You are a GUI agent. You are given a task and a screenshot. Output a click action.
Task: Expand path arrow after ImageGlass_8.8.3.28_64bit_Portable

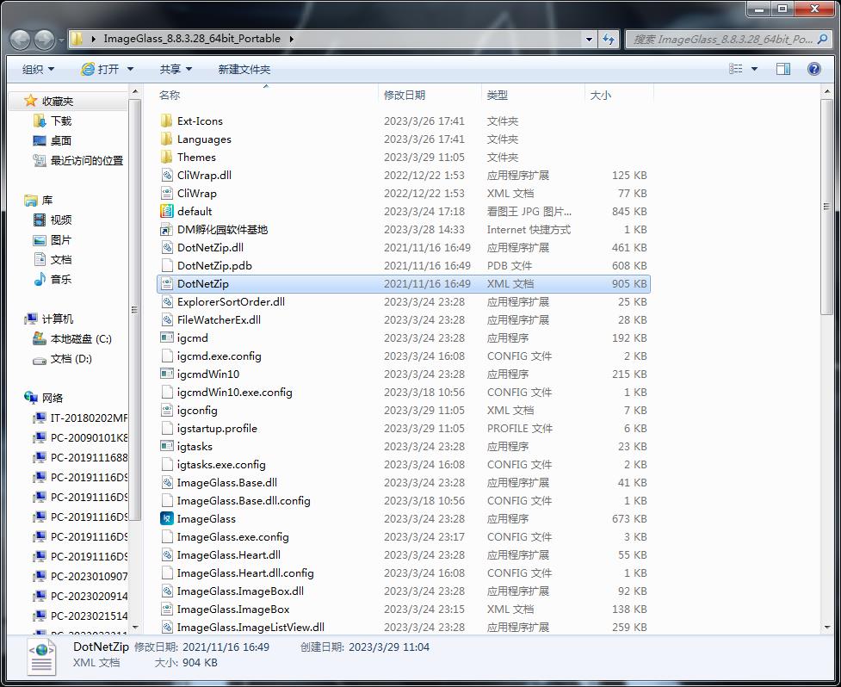[x=291, y=39]
